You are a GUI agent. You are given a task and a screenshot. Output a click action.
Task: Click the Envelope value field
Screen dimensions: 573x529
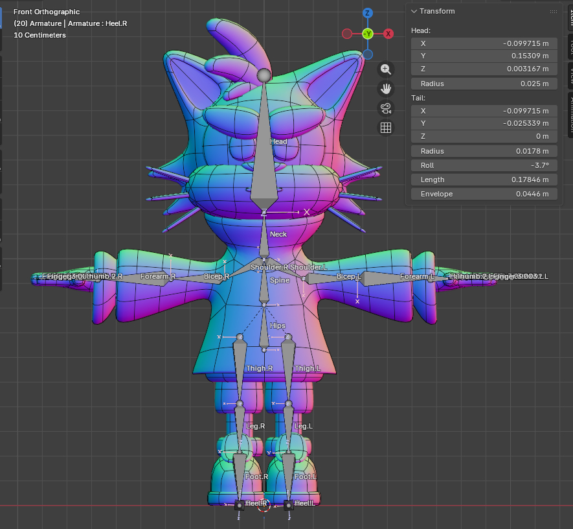(x=484, y=194)
